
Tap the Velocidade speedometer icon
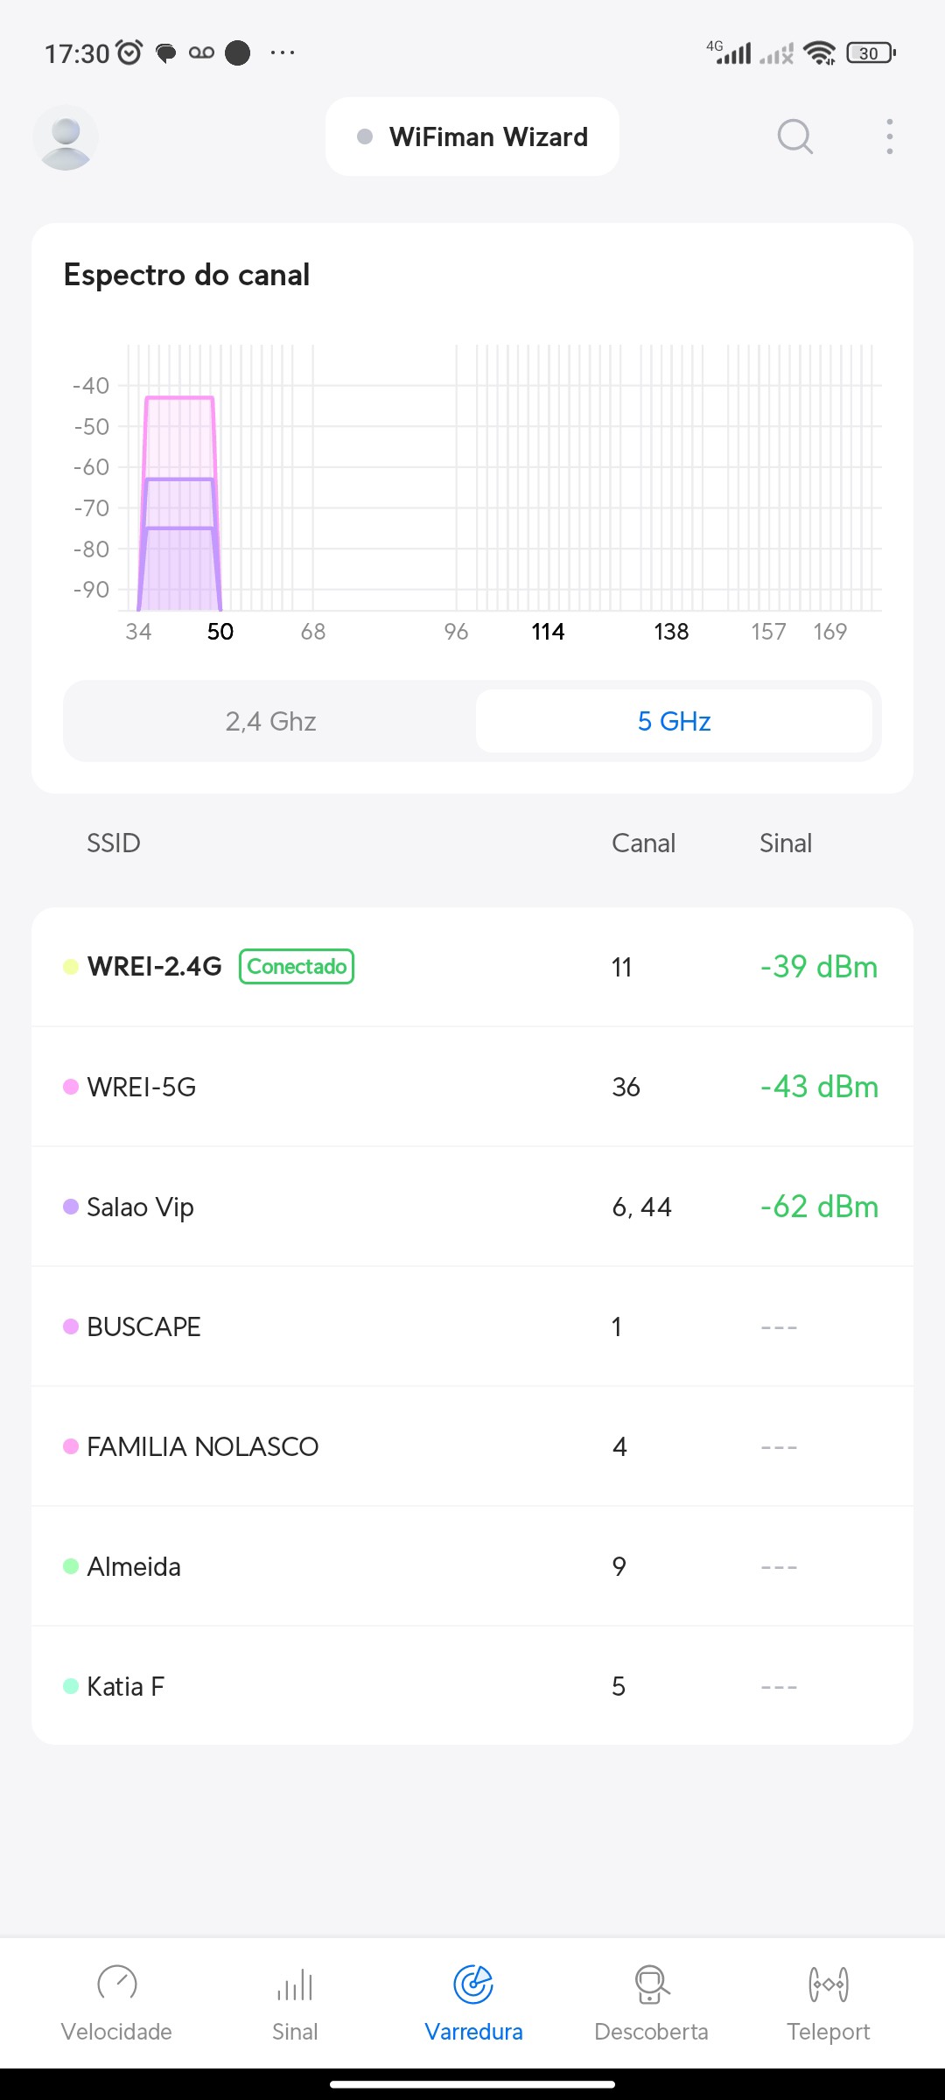[116, 1984]
